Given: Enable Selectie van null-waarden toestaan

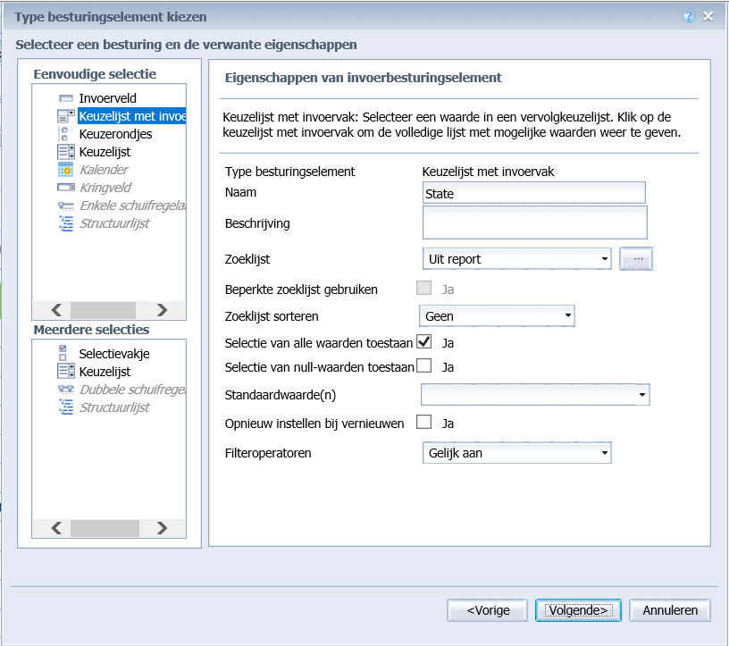Looking at the screenshot, I should [x=424, y=366].
